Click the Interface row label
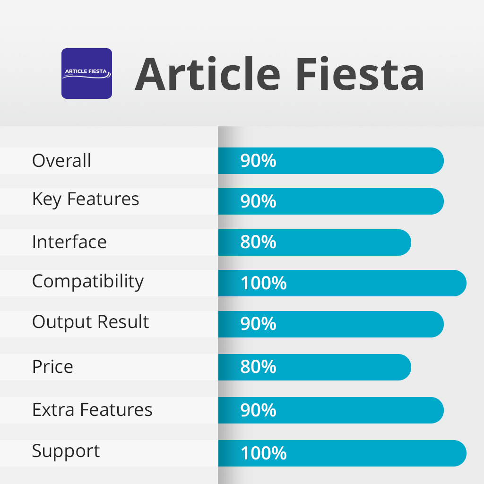This screenshot has height=484, width=484. point(69,242)
